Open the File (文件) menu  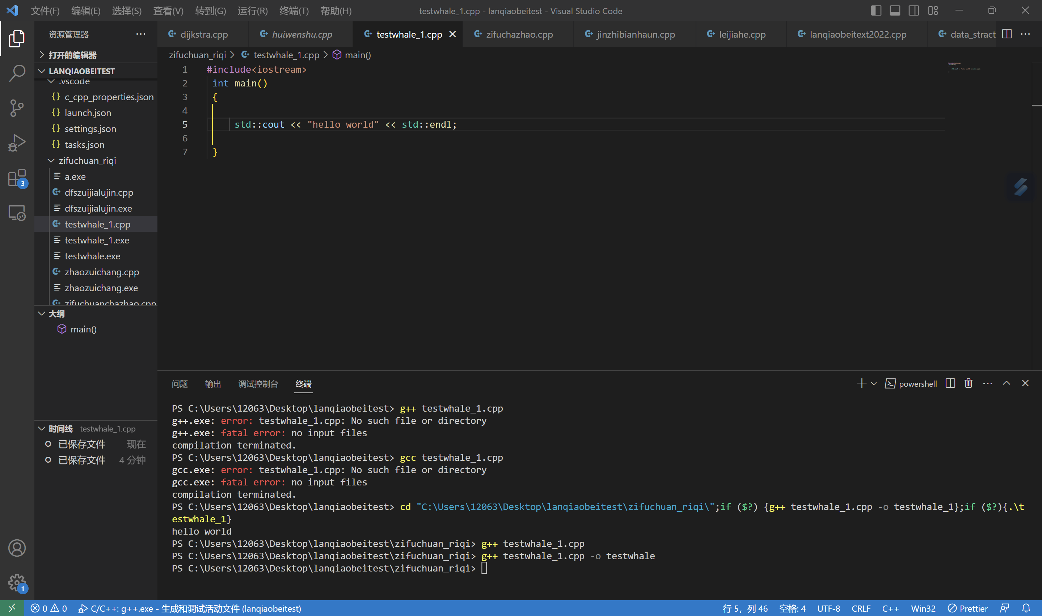point(45,11)
